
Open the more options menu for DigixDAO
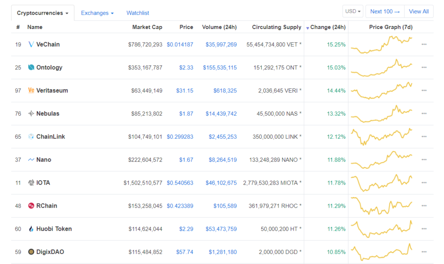[424, 252]
